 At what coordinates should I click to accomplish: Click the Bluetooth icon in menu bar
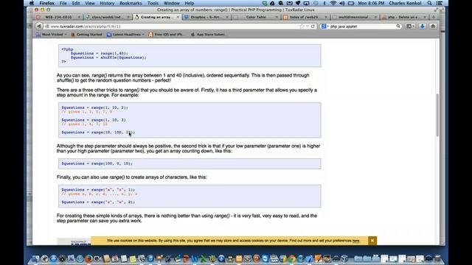point(324,3)
